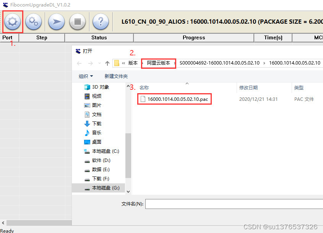
Task: Select 桌面 in navigation pane
Action: pyautogui.click(x=93, y=142)
